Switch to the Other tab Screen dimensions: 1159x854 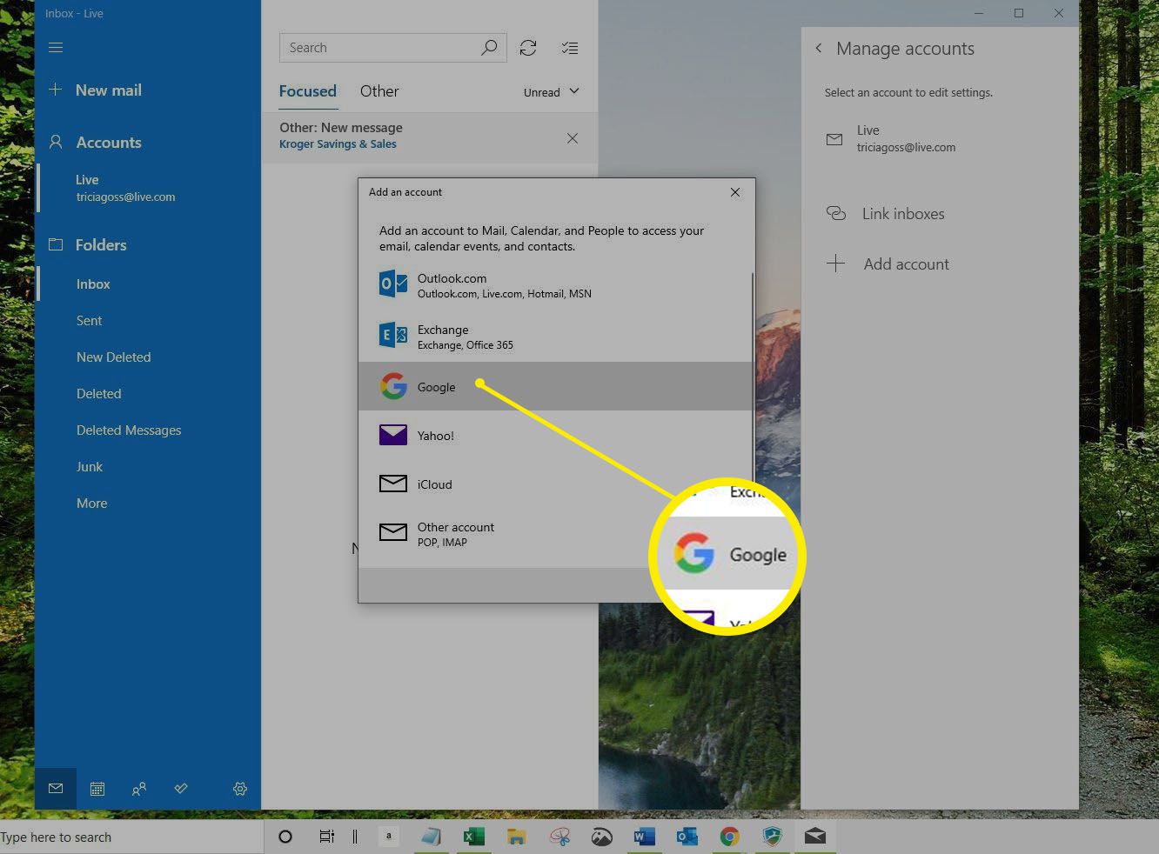[x=379, y=91]
